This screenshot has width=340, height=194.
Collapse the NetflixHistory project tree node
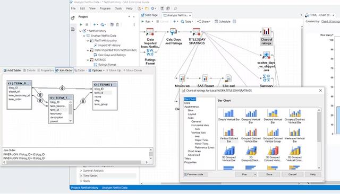tap(80, 31)
